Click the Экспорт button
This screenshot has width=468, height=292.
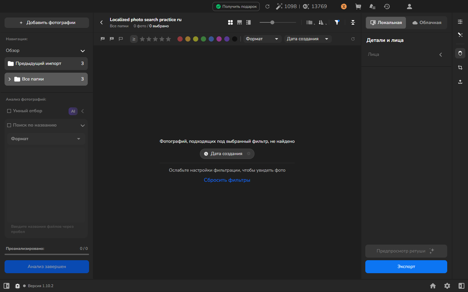[x=406, y=267]
